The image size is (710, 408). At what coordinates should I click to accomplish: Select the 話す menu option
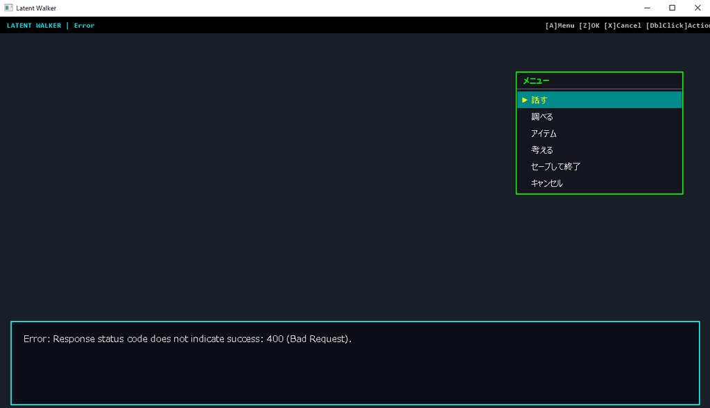pyautogui.click(x=599, y=100)
